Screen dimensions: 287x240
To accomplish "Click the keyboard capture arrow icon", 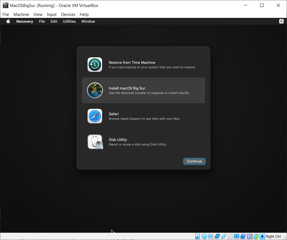I will click(x=262, y=236).
